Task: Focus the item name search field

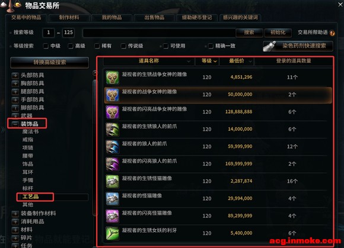Action: click(159, 33)
